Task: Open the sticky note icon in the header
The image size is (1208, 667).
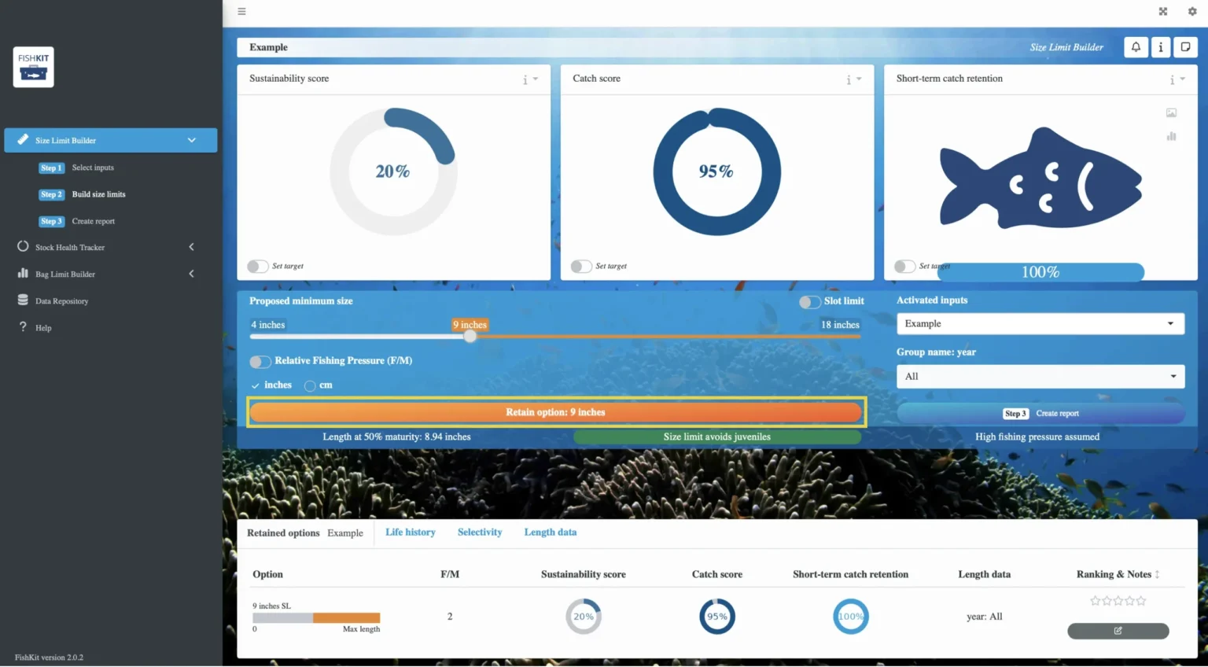Action: tap(1185, 47)
